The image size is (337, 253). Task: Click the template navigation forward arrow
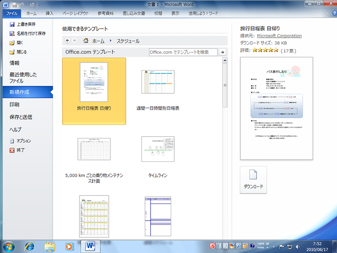(x=74, y=40)
